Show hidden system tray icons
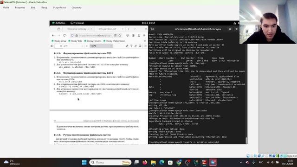The image size is (297, 167). (x=241, y=162)
